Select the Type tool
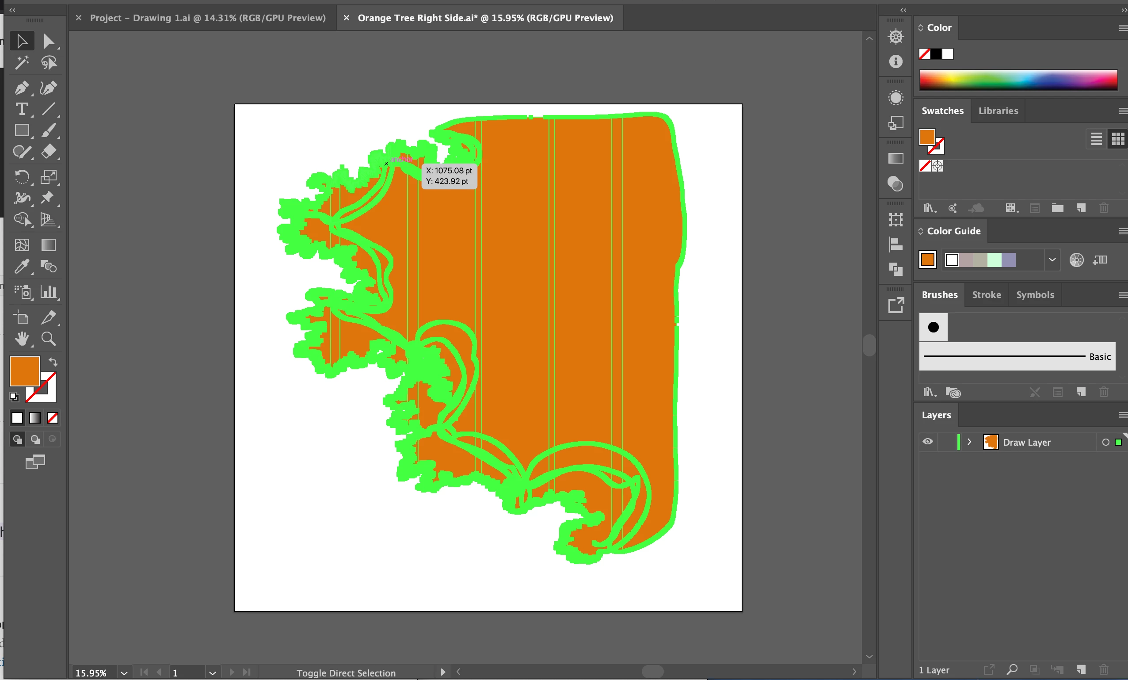This screenshot has height=680, width=1128. click(x=21, y=109)
